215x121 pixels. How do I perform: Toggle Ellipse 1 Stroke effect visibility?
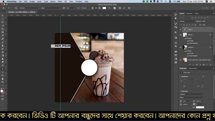point(188,41)
